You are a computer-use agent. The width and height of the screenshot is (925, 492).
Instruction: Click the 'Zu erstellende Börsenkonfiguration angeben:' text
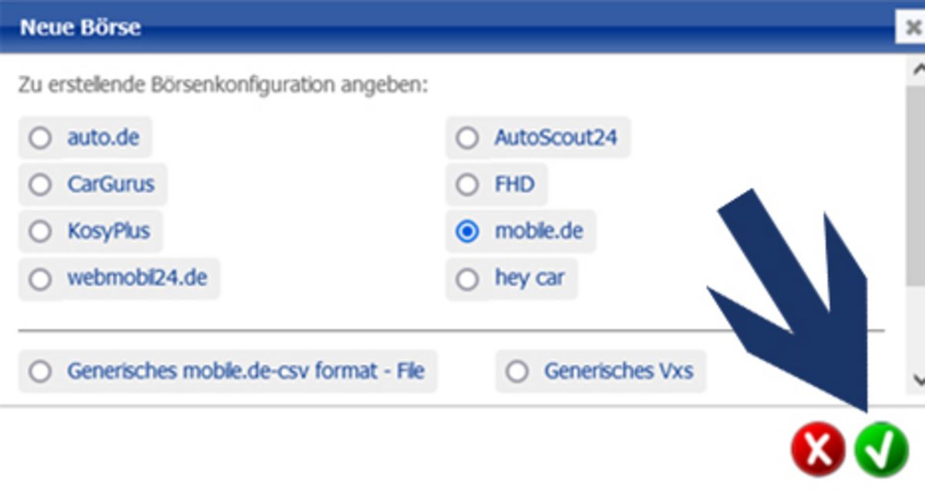click(223, 84)
